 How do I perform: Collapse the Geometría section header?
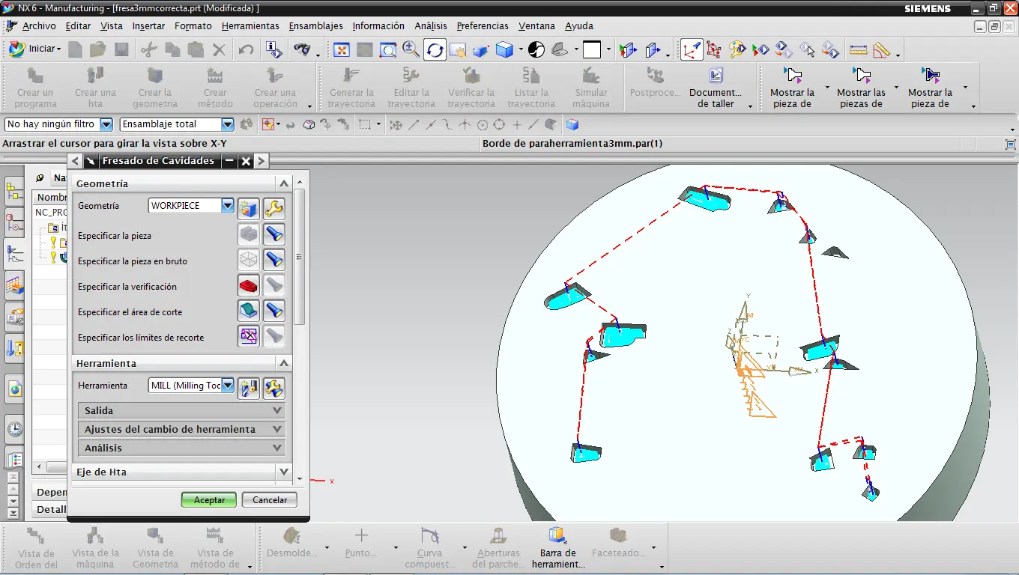coord(283,183)
